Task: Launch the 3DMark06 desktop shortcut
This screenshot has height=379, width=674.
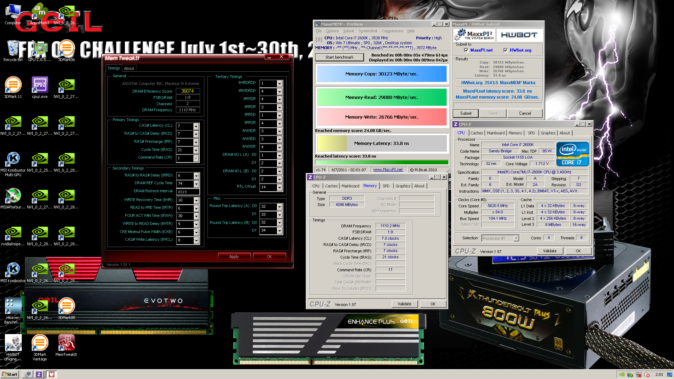Action: coord(66,51)
